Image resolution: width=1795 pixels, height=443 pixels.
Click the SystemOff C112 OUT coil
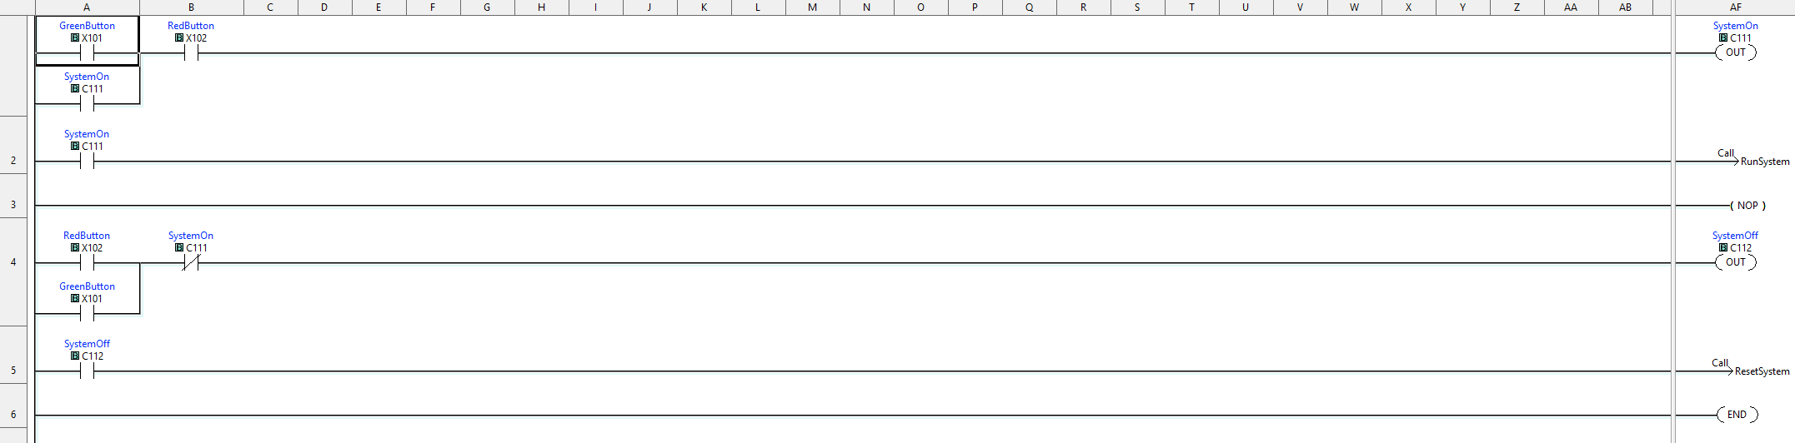point(1735,251)
